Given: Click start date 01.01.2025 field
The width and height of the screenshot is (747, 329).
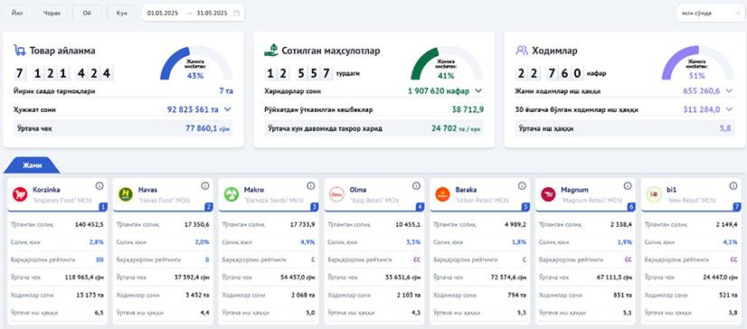Looking at the screenshot, I should pyautogui.click(x=163, y=14).
